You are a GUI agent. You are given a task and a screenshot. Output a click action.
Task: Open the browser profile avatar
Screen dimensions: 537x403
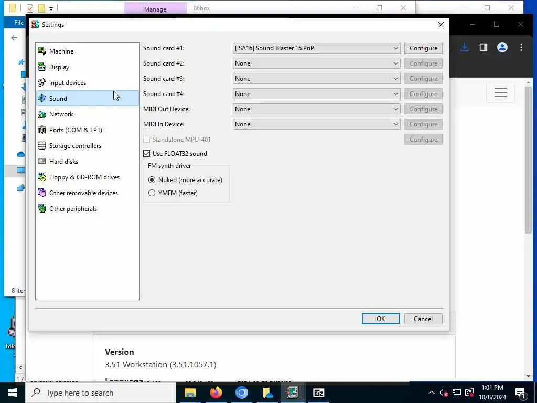tap(502, 47)
